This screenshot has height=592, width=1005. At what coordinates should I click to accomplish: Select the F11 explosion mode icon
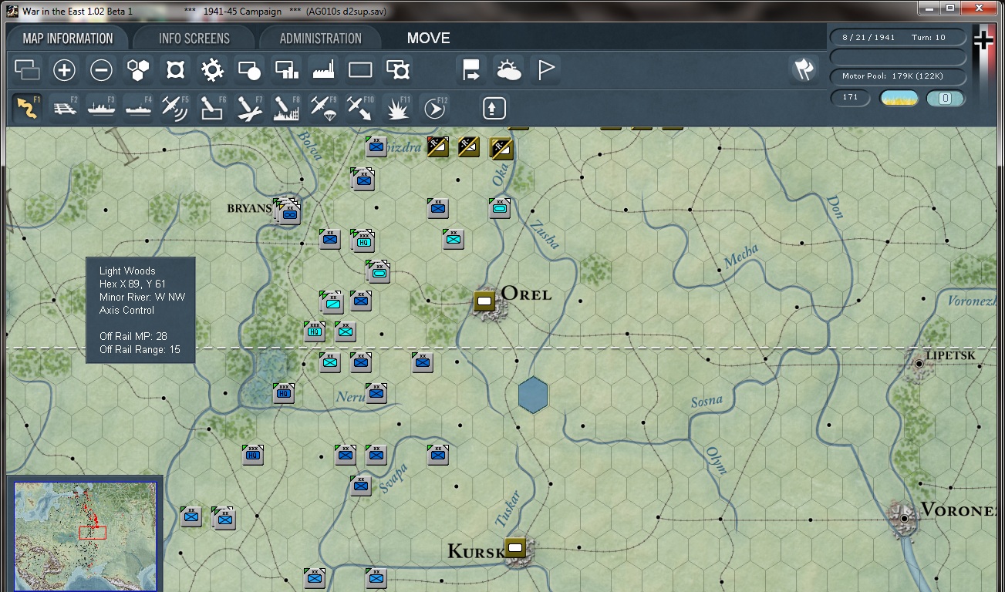(x=397, y=108)
